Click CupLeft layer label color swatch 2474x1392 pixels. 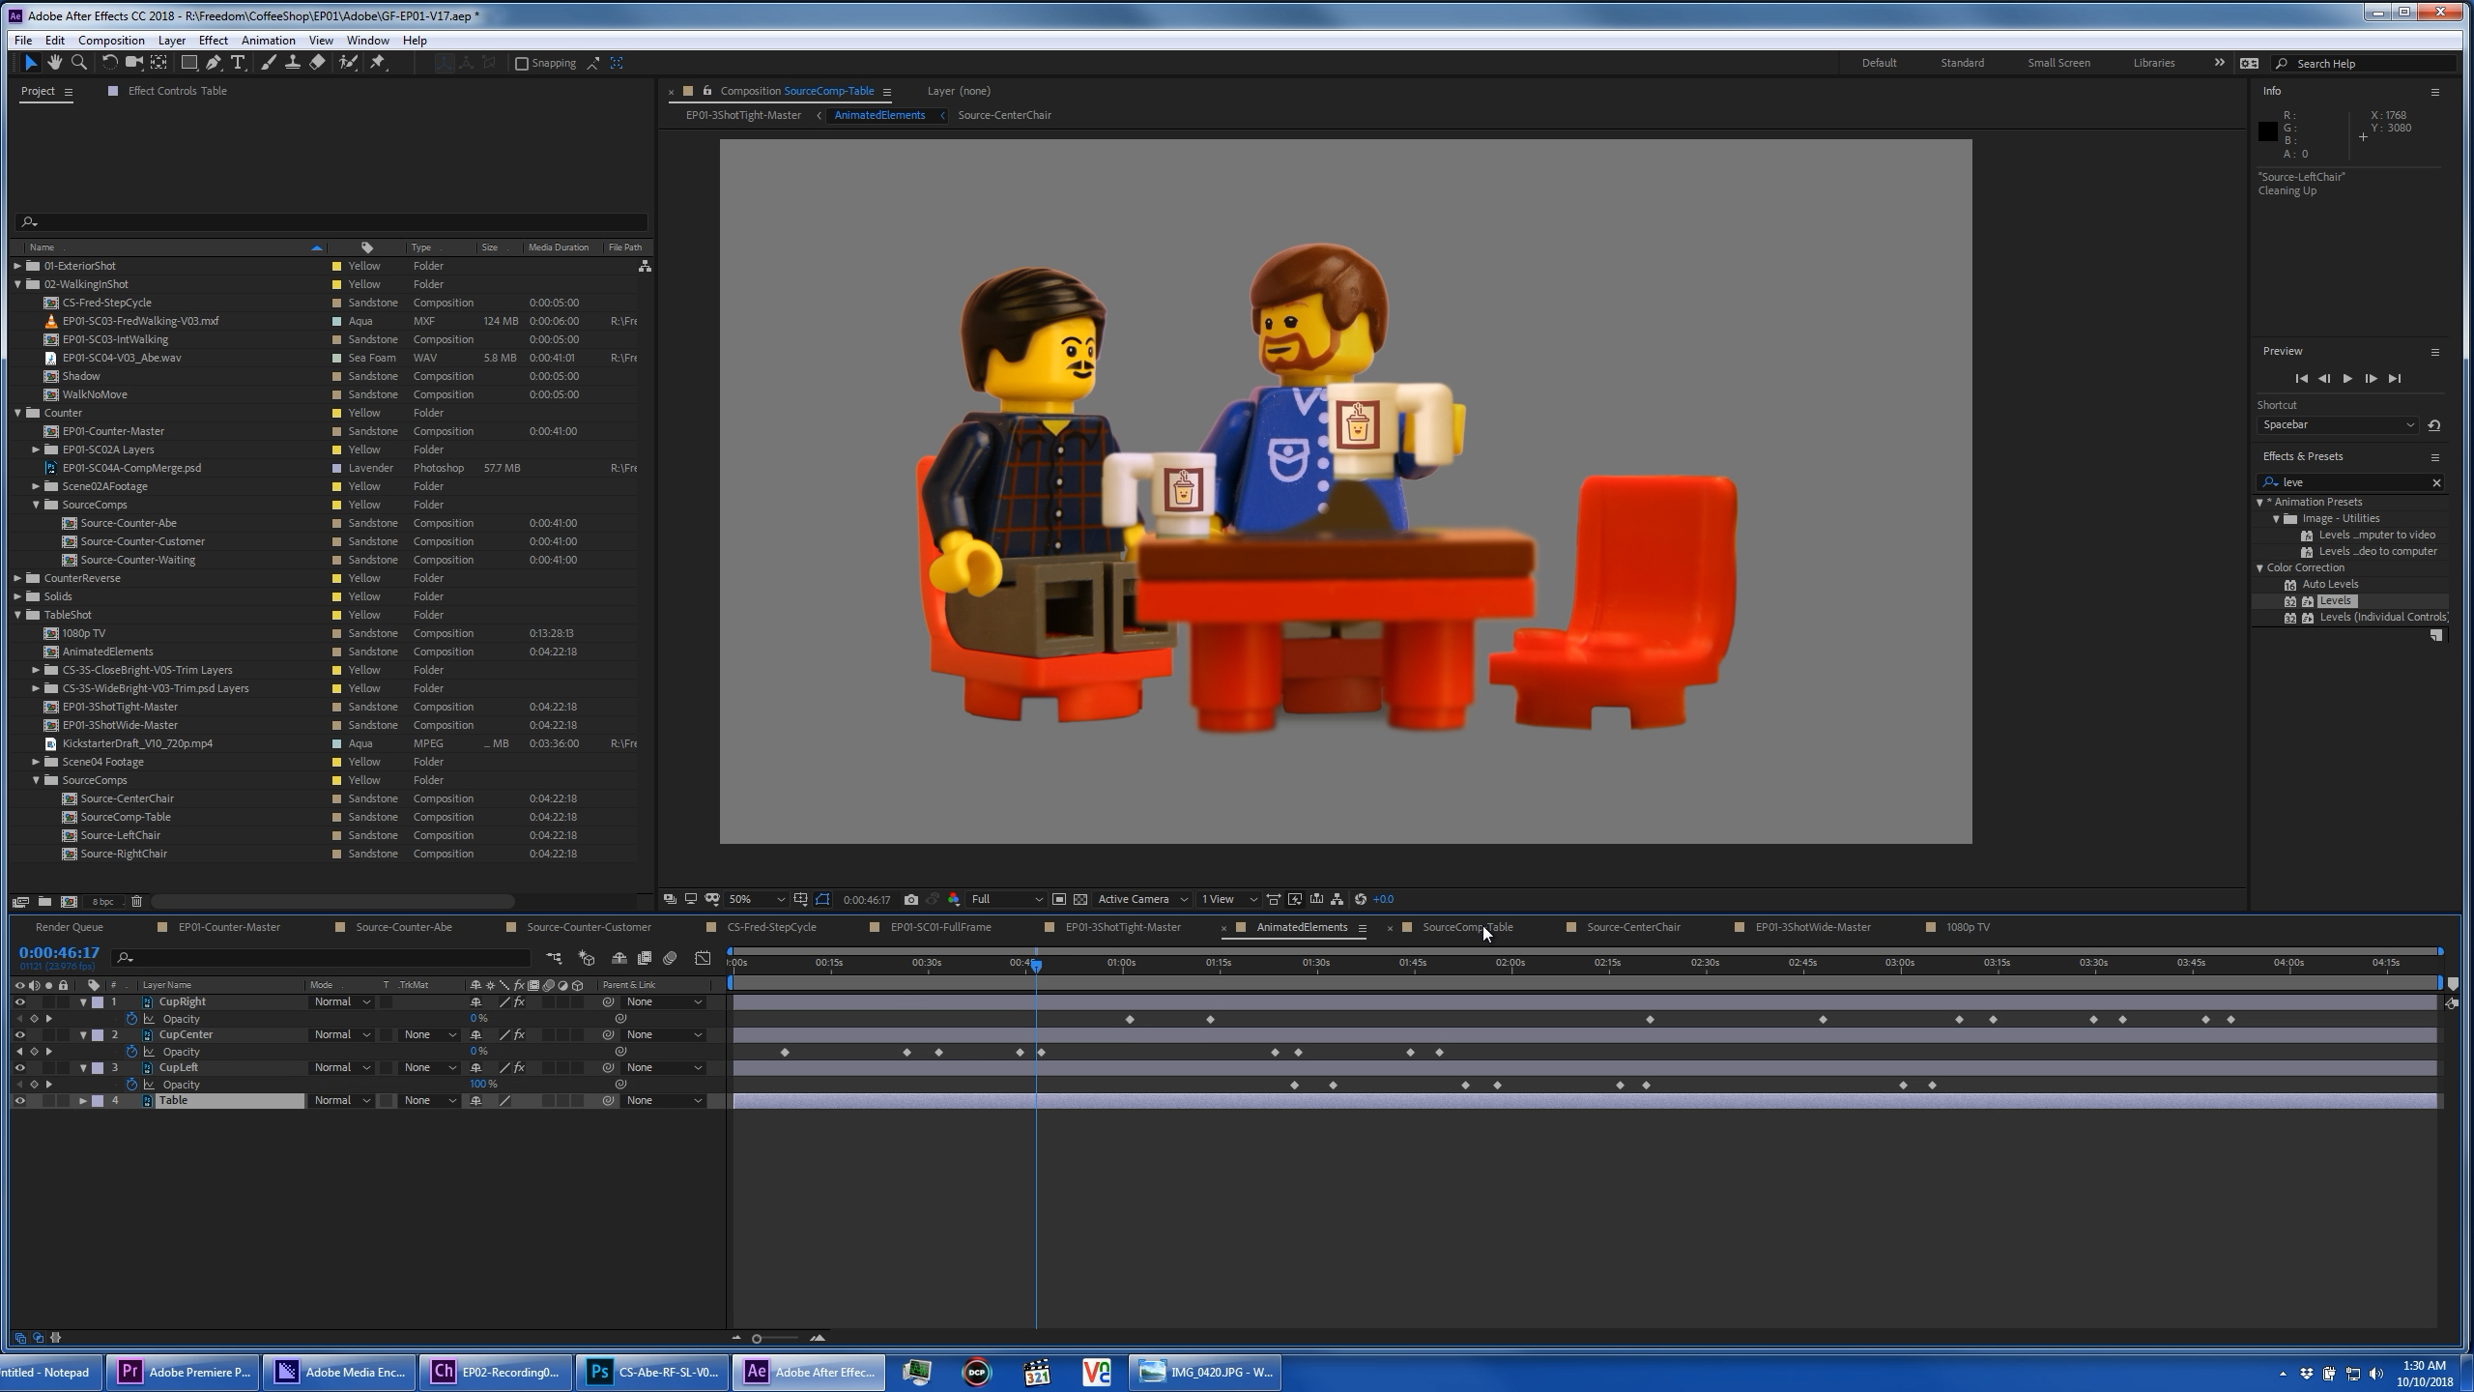(x=98, y=1068)
